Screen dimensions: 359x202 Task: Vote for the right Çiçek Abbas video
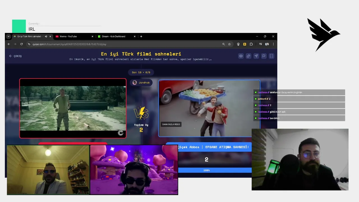pos(209,108)
